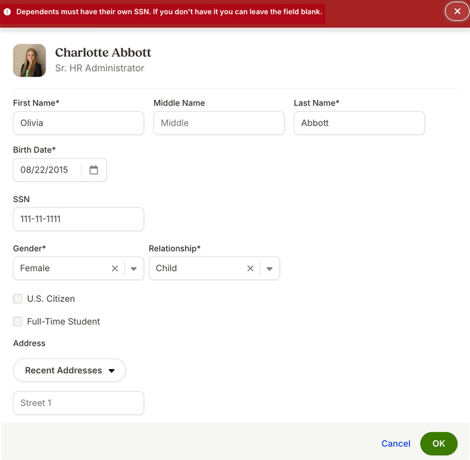This screenshot has width=470, height=460.
Task: Select the Last Name field with Abbott
Action: (359, 123)
